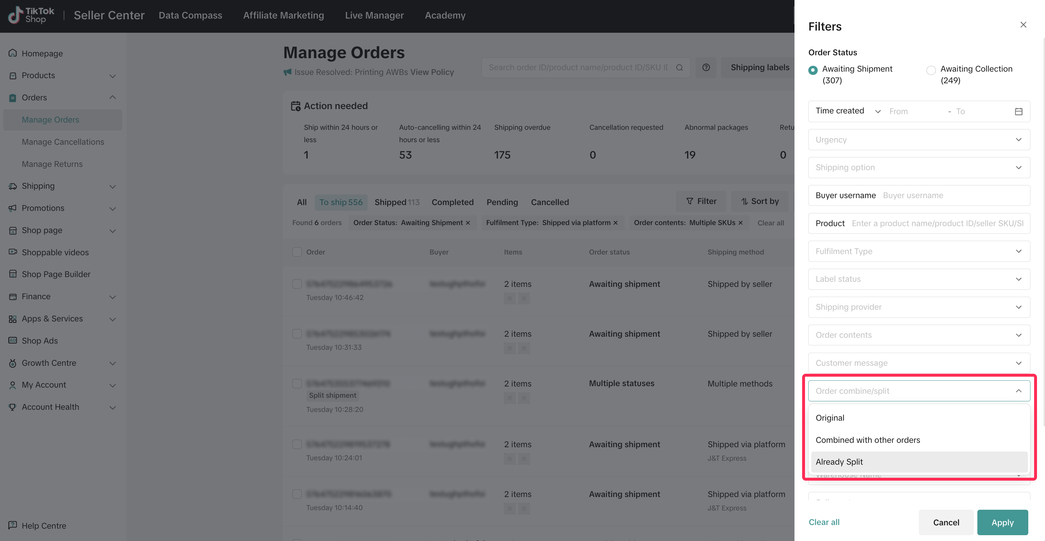Close the Filters panel with X icon

1023,25
